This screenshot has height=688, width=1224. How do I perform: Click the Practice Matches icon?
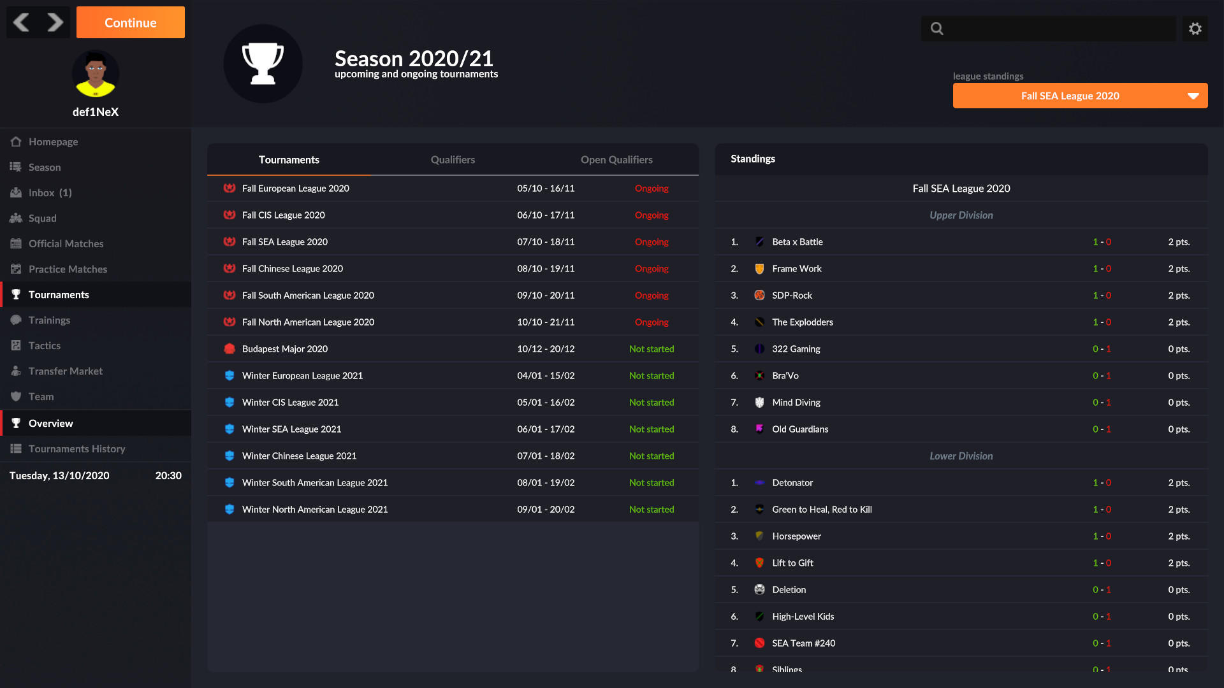tap(15, 269)
